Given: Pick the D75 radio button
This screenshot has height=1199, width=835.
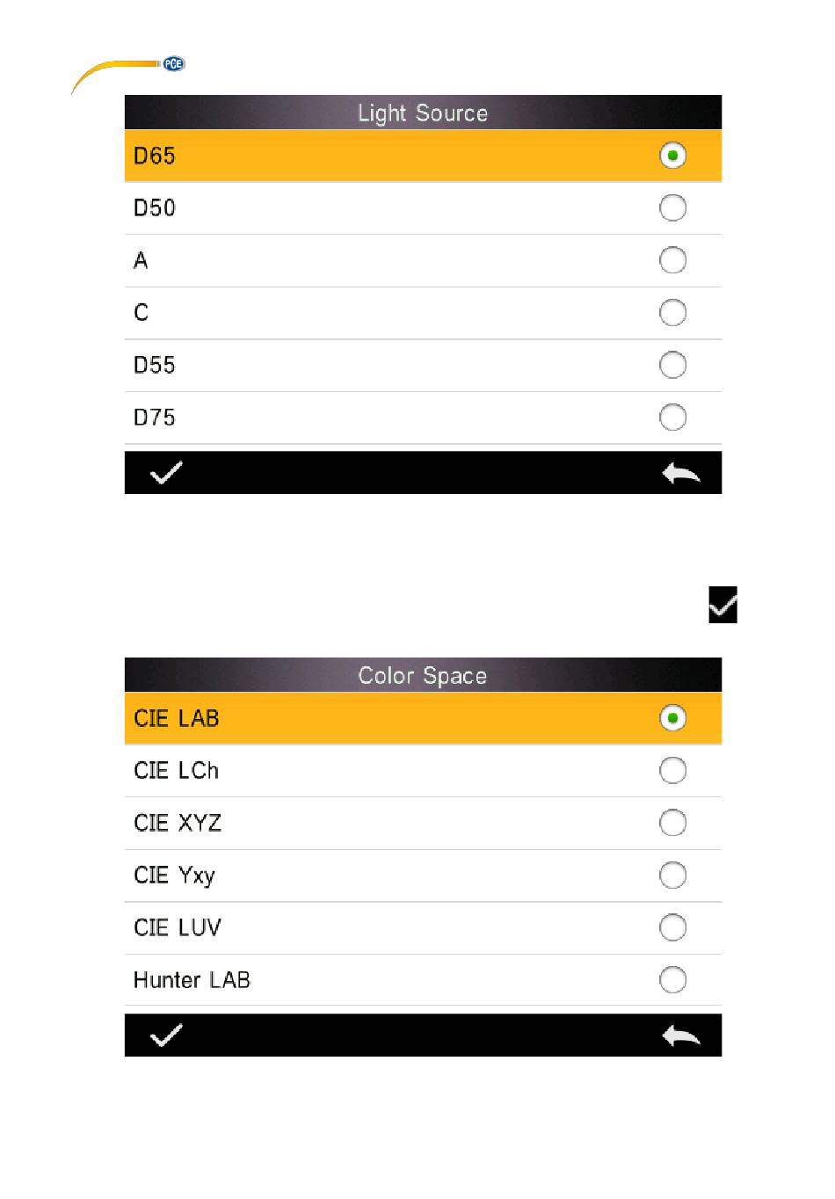Looking at the screenshot, I should click(672, 418).
